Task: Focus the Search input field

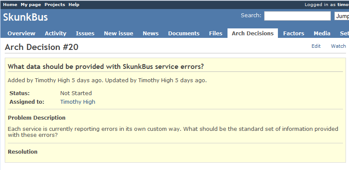Action: point(297,16)
